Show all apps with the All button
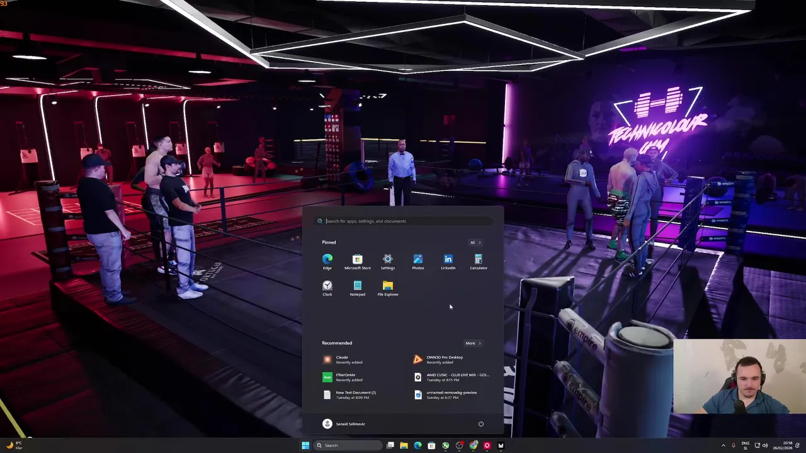 click(x=475, y=242)
